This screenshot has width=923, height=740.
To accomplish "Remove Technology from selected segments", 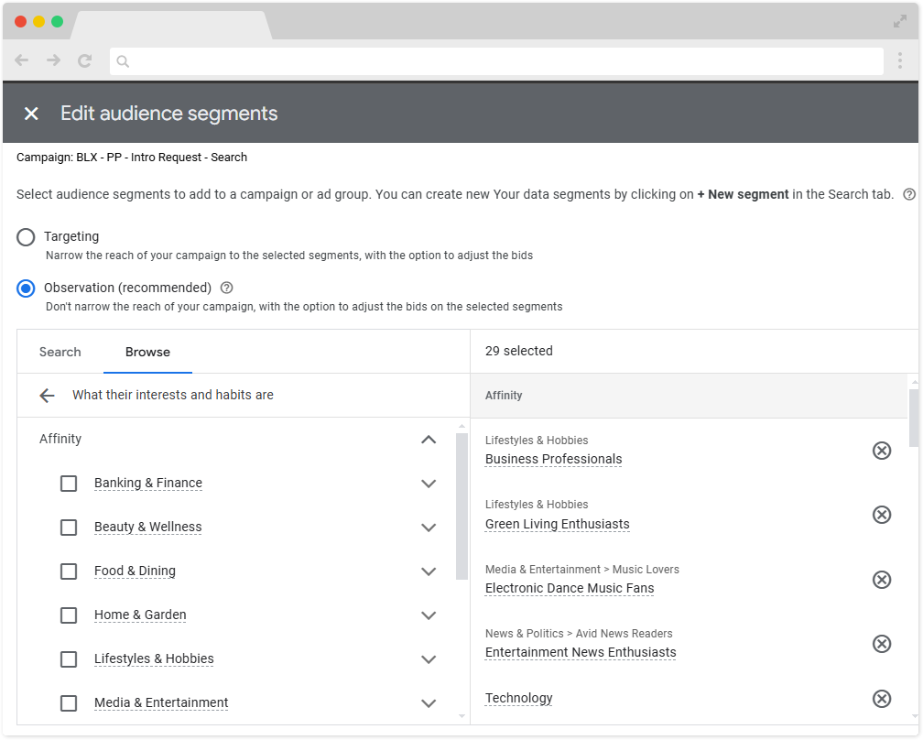I will pyautogui.click(x=881, y=699).
